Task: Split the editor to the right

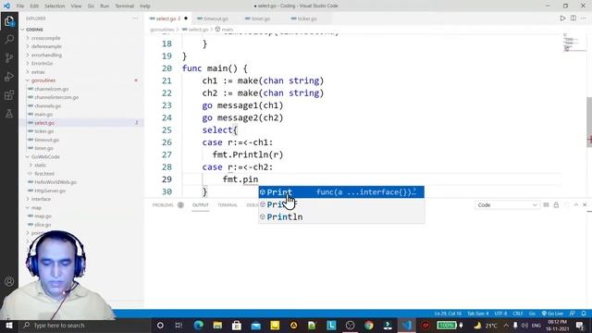Action: (x=573, y=18)
